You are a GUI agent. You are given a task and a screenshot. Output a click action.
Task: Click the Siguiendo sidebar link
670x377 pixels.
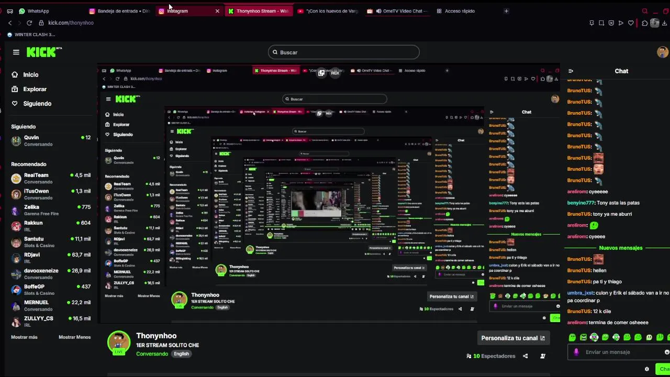(37, 104)
